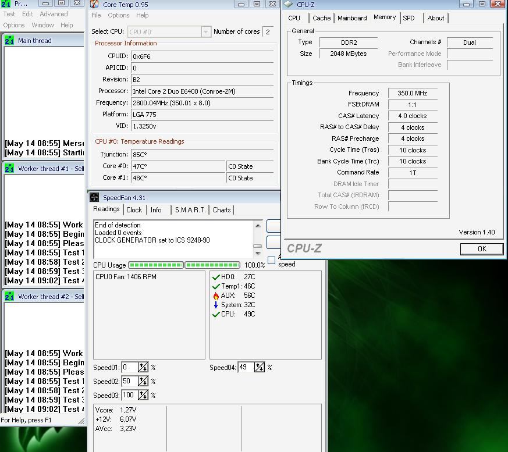
Task: Click the memory Frequency 350.0 MHz value
Action: 413,93
